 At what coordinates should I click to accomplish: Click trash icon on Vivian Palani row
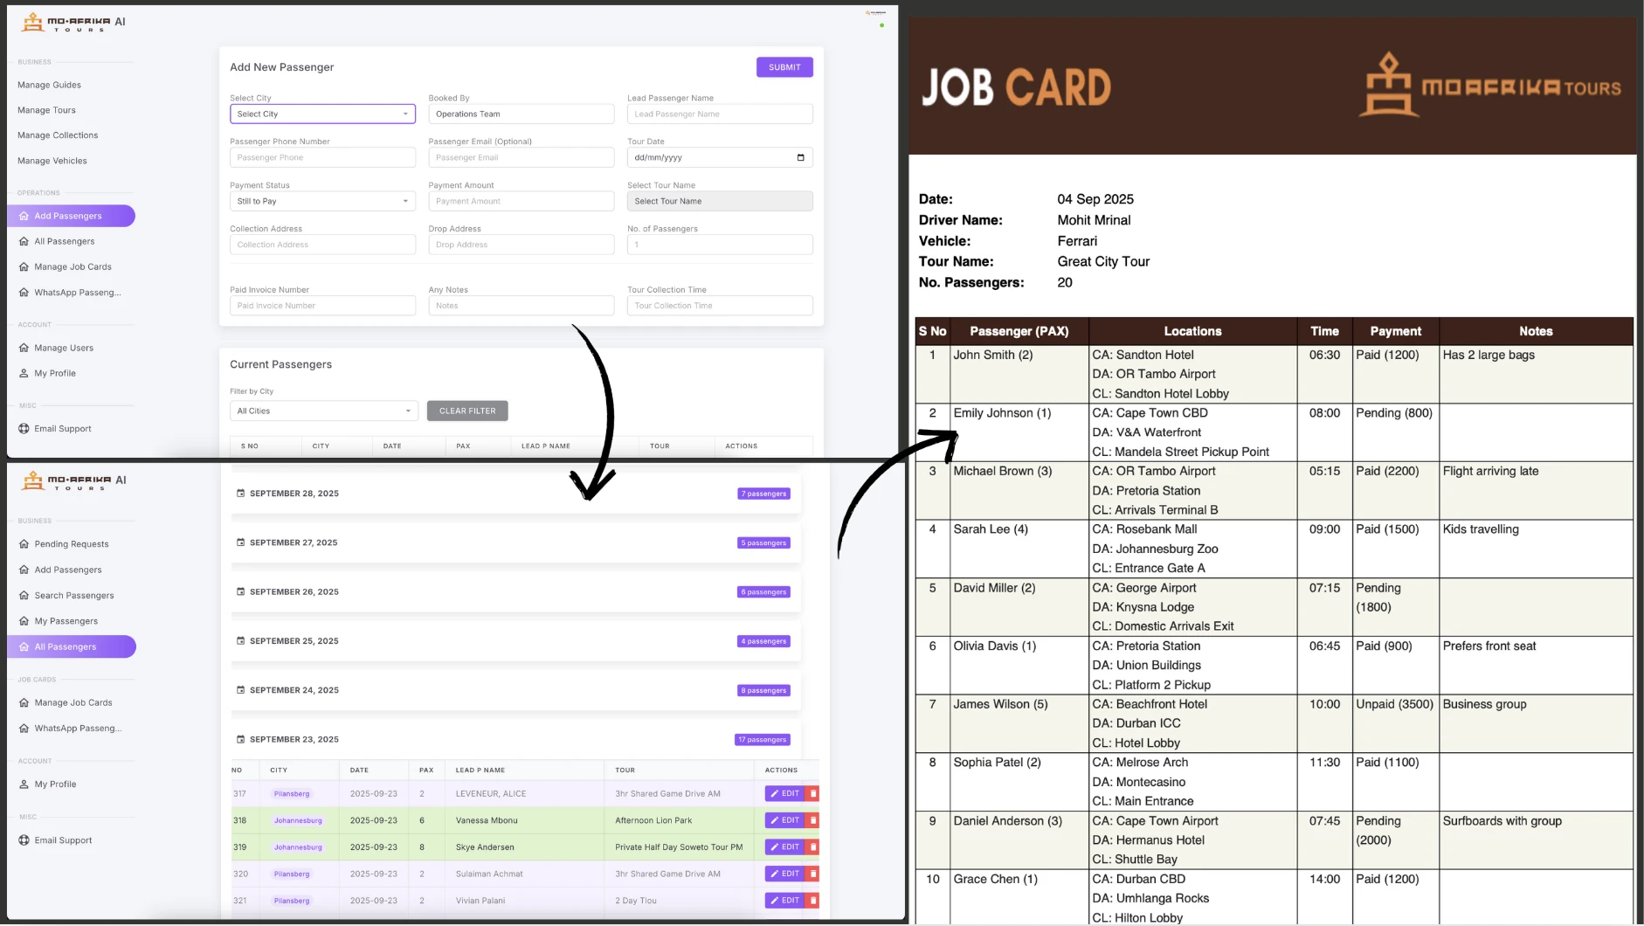(812, 901)
